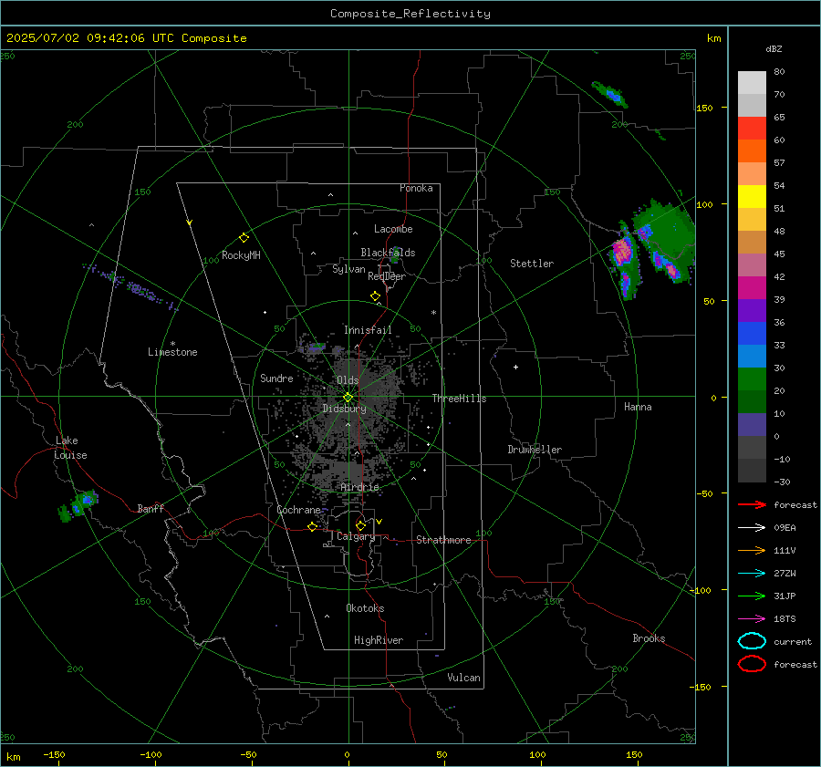Click the Vulcan city label
Screen dimensions: 821x767
463,678
